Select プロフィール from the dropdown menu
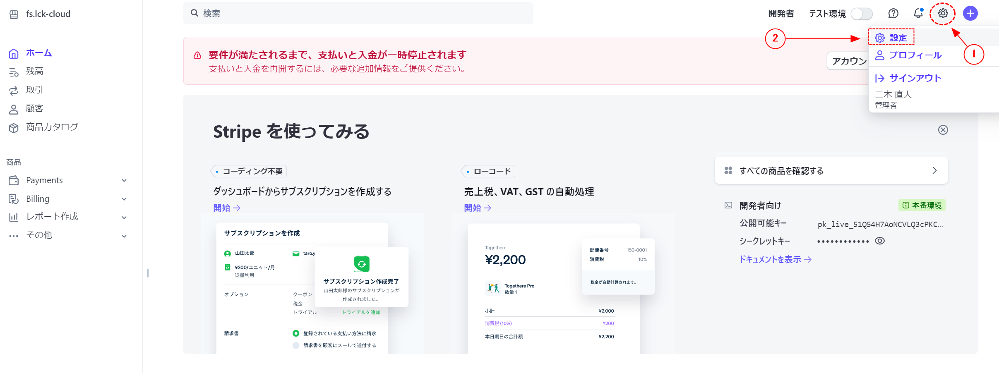This screenshot has height=373, width=999. [916, 55]
